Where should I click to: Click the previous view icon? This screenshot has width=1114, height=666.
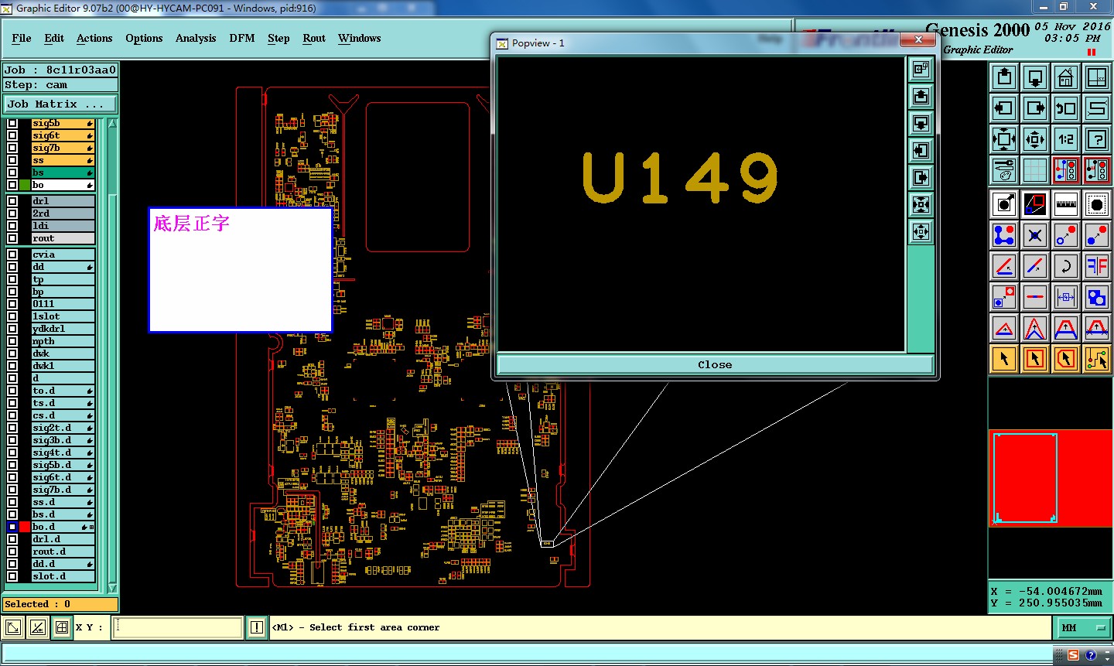tap(1066, 108)
